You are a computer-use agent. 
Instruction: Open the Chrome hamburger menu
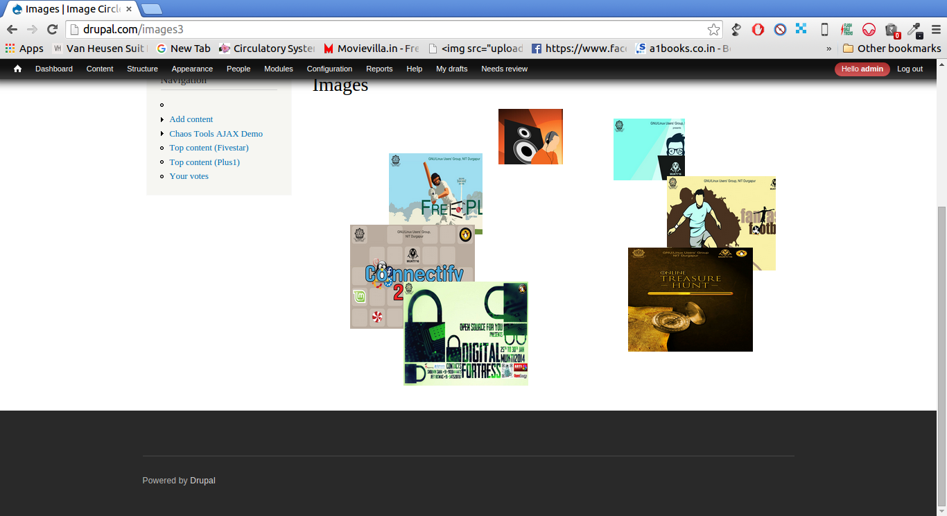935,29
